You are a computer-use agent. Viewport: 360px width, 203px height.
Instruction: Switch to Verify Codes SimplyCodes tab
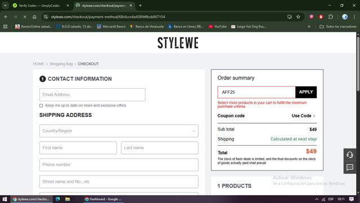39,6
